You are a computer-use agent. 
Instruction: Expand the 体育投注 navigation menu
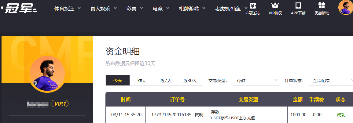click(x=67, y=9)
